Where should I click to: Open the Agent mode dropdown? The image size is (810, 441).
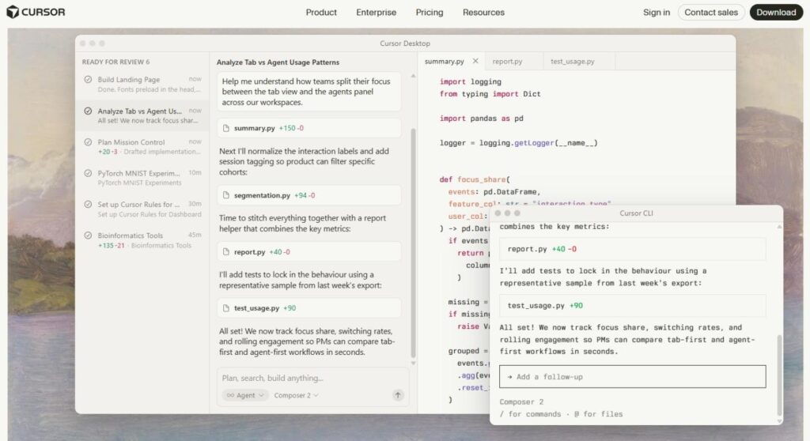pyautogui.click(x=245, y=395)
